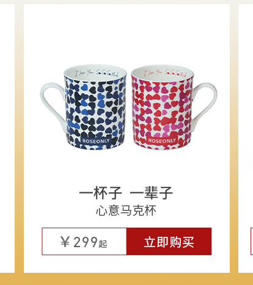253x285 pixels.
Task: Click the partial product card on left edge
Action: (7, 139)
